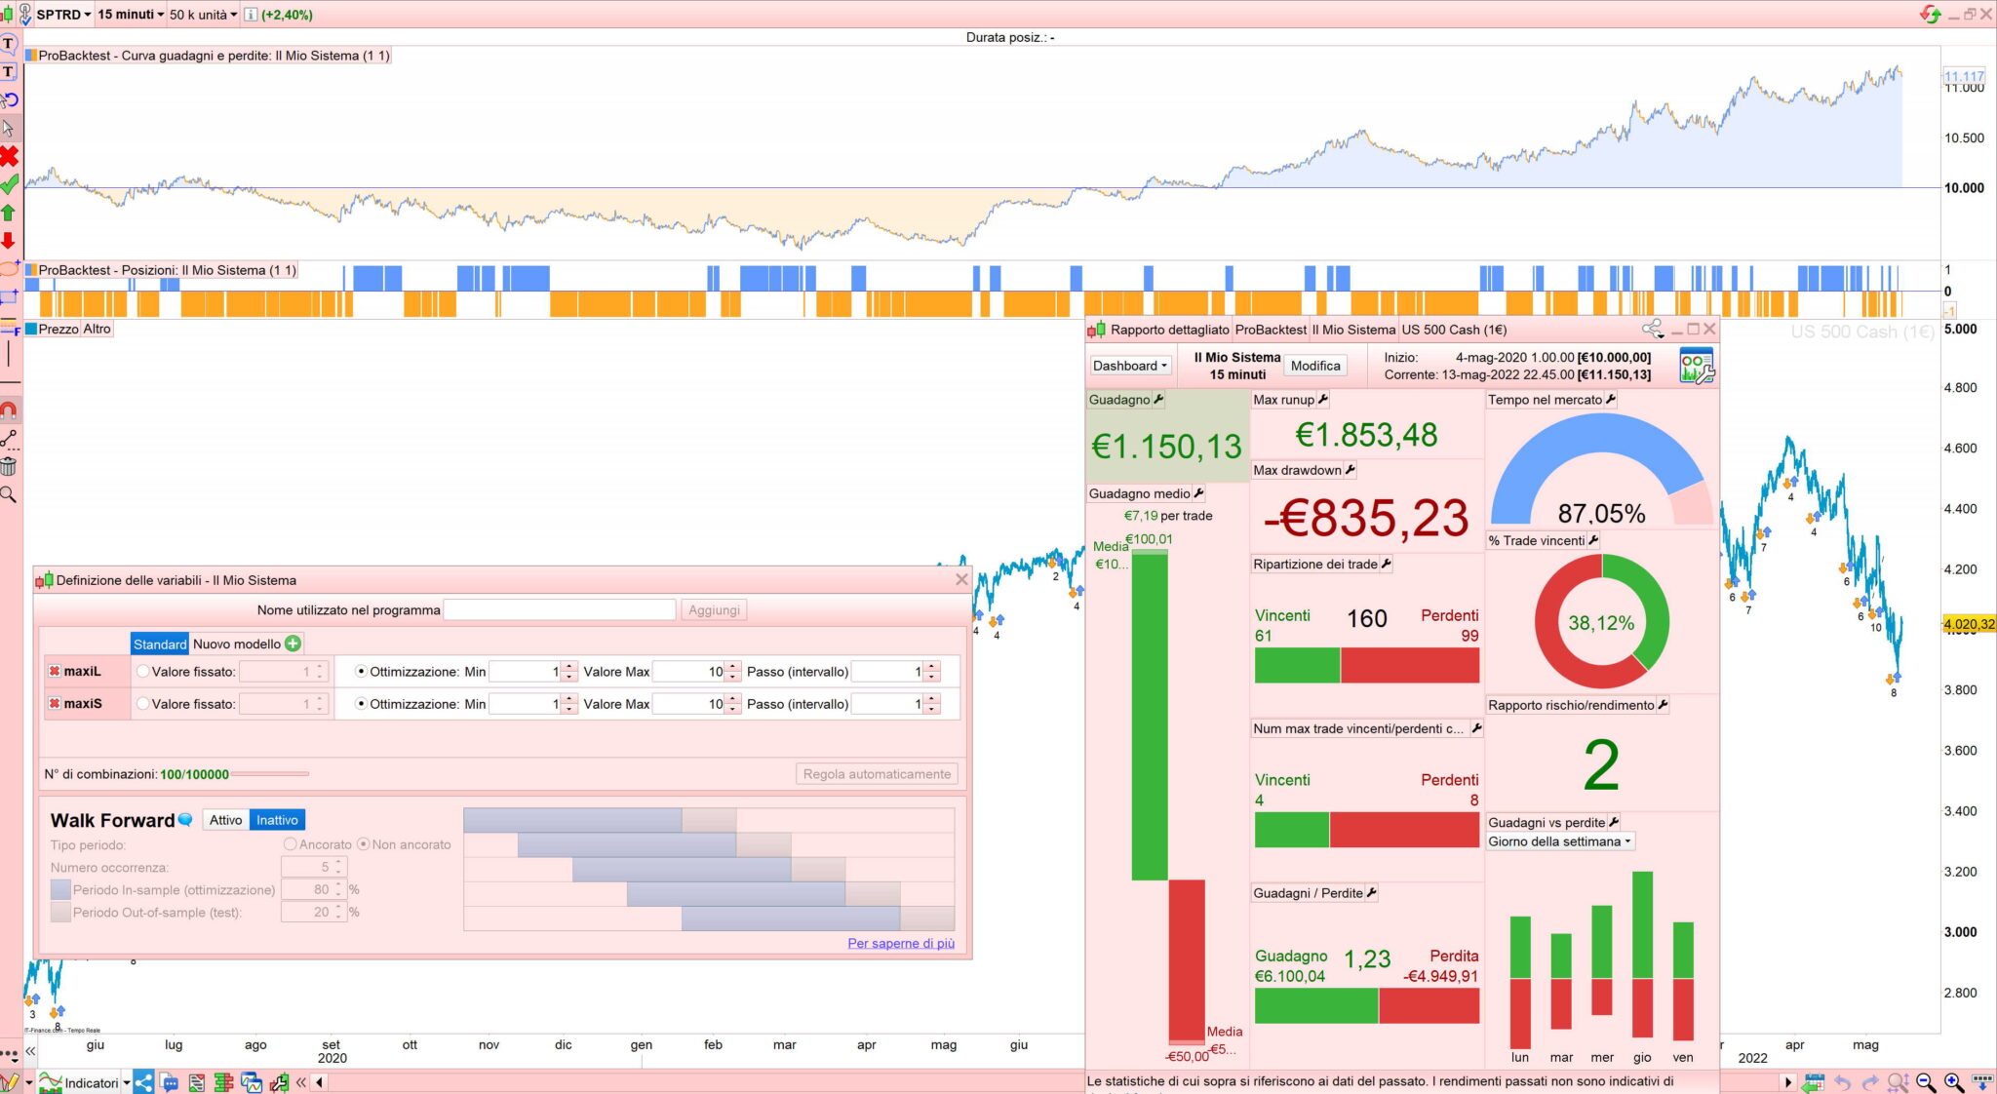Open the backtest wrench candlestick icon

pyautogui.click(x=280, y=1082)
